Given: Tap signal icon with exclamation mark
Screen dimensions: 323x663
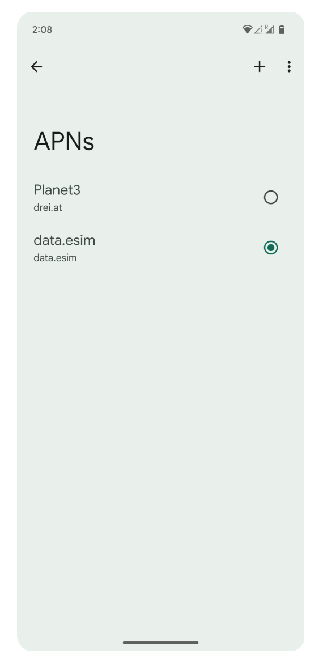Looking at the screenshot, I should tap(258, 29).
